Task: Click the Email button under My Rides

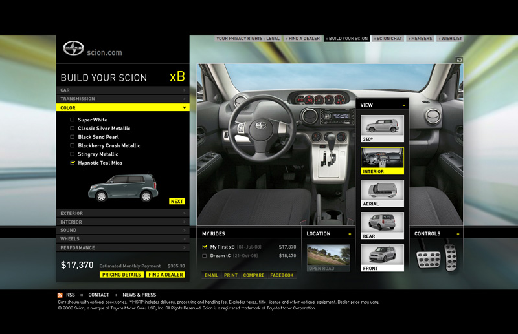Action: click(x=211, y=275)
